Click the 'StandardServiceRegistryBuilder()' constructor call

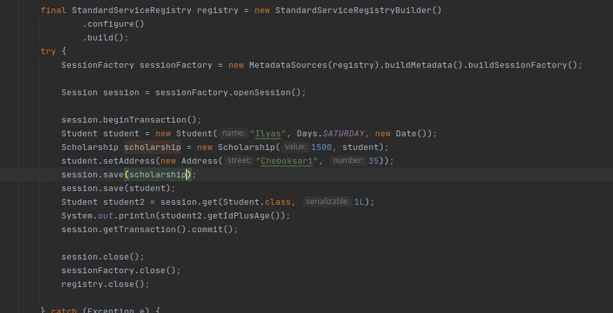358,10
